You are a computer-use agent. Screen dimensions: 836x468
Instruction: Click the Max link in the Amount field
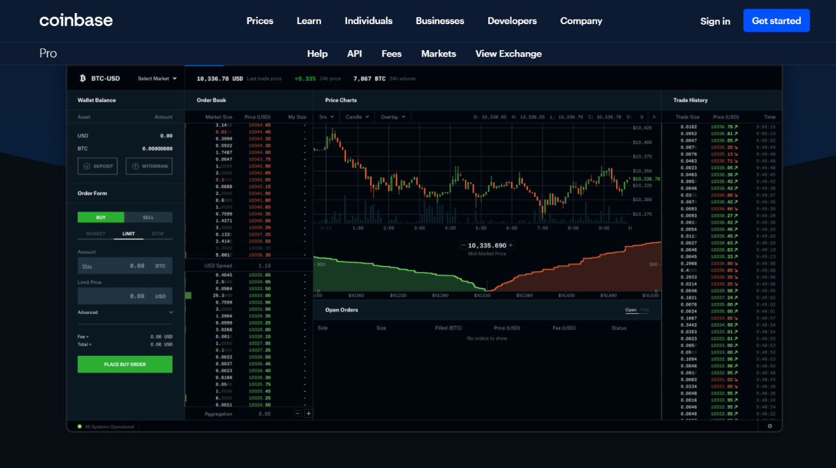[x=87, y=266]
